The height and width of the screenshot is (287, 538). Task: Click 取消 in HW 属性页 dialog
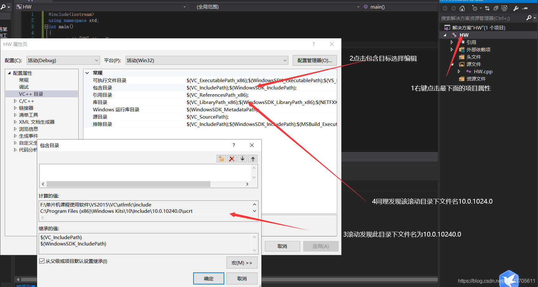(282, 246)
